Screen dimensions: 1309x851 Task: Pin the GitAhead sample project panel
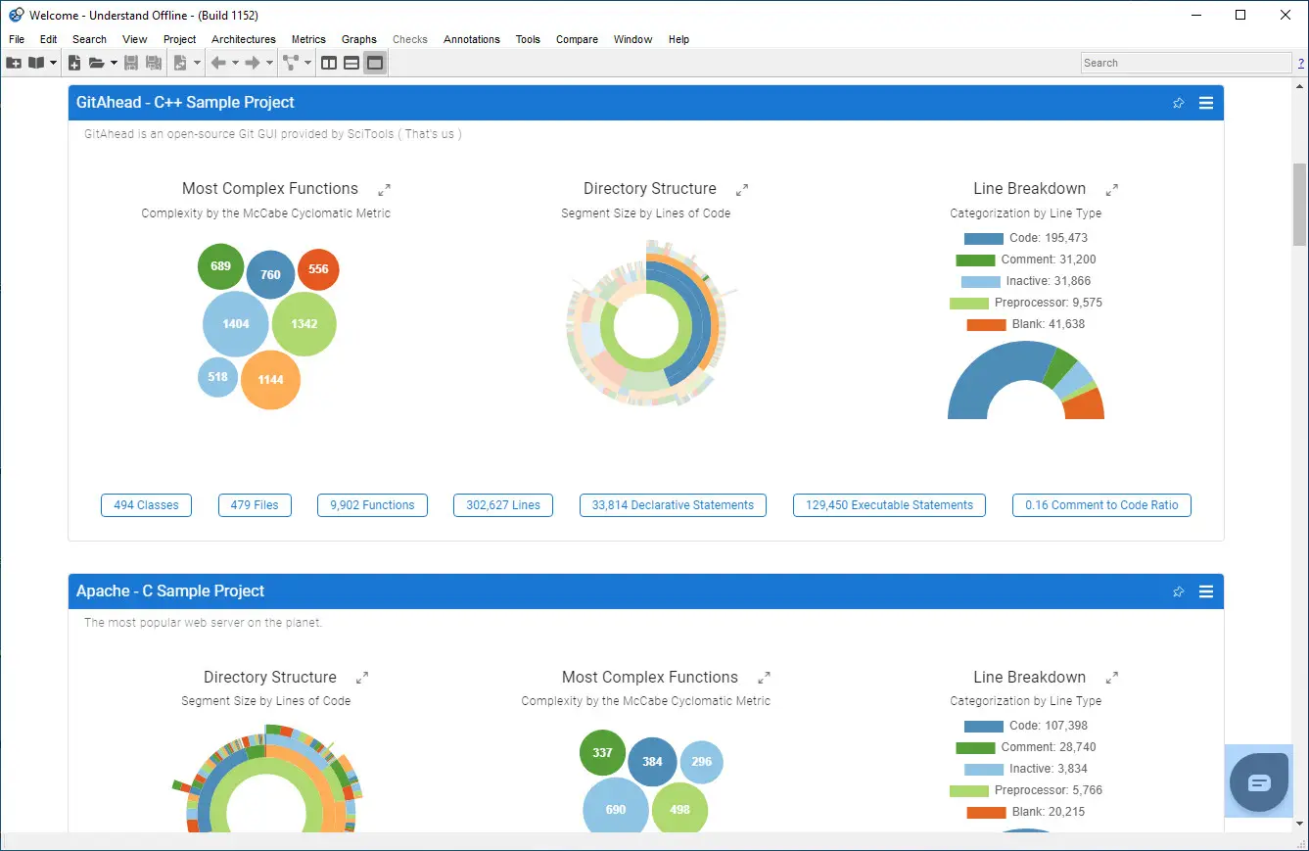click(x=1179, y=103)
